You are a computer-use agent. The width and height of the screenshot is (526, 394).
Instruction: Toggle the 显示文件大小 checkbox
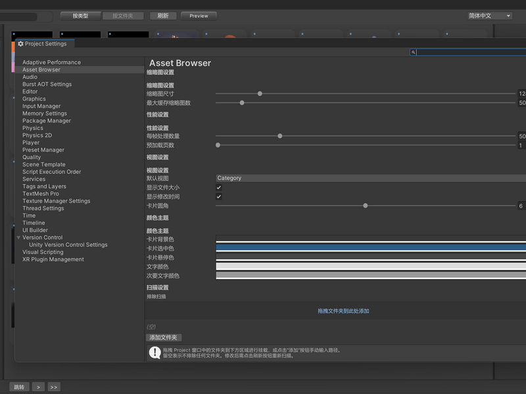(x=219, y=187)
